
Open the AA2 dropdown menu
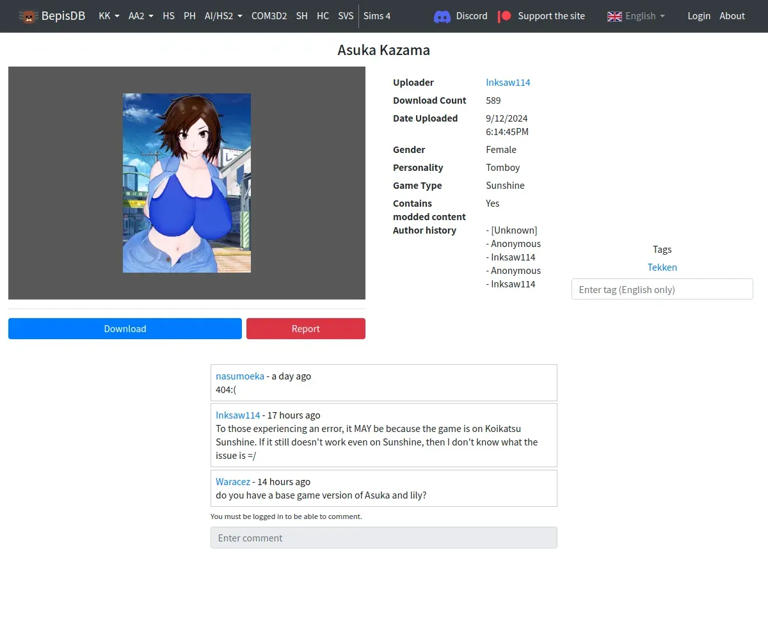click(x=141, y=16)
